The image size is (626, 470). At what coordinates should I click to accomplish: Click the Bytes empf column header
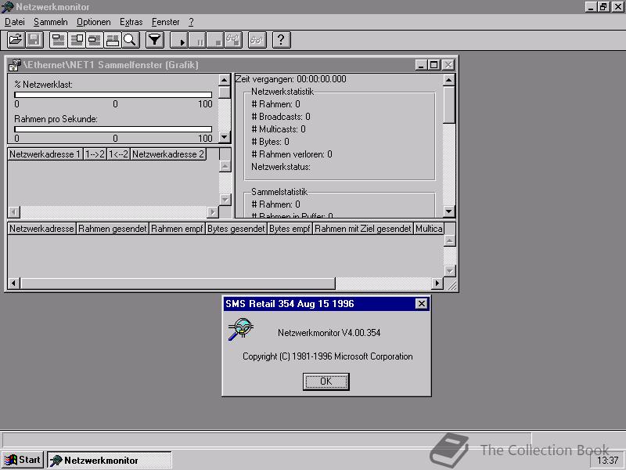pyautogui.click(x=290, y=229)
